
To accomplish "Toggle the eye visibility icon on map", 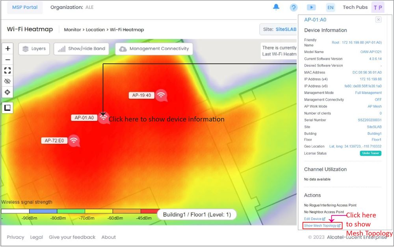I will point(7,81).
